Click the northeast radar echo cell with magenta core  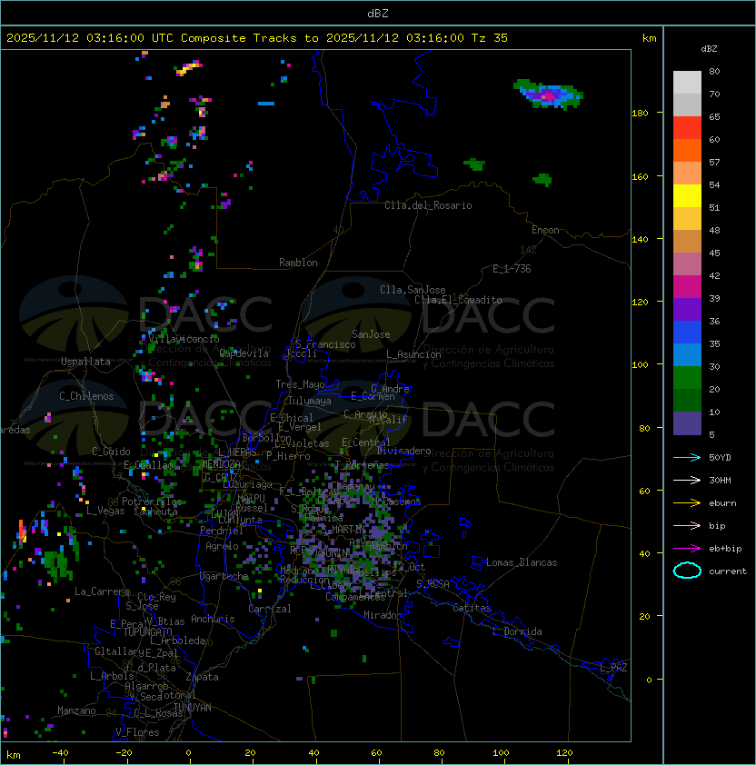[549, 94]
